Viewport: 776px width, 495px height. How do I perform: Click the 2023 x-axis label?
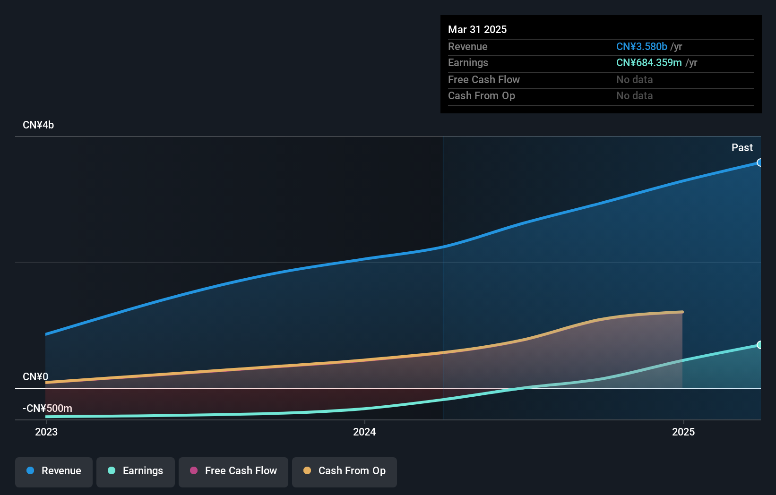click(x=46, y=432)
